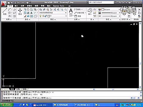Expand the ByLayer color dropdown

111,10
